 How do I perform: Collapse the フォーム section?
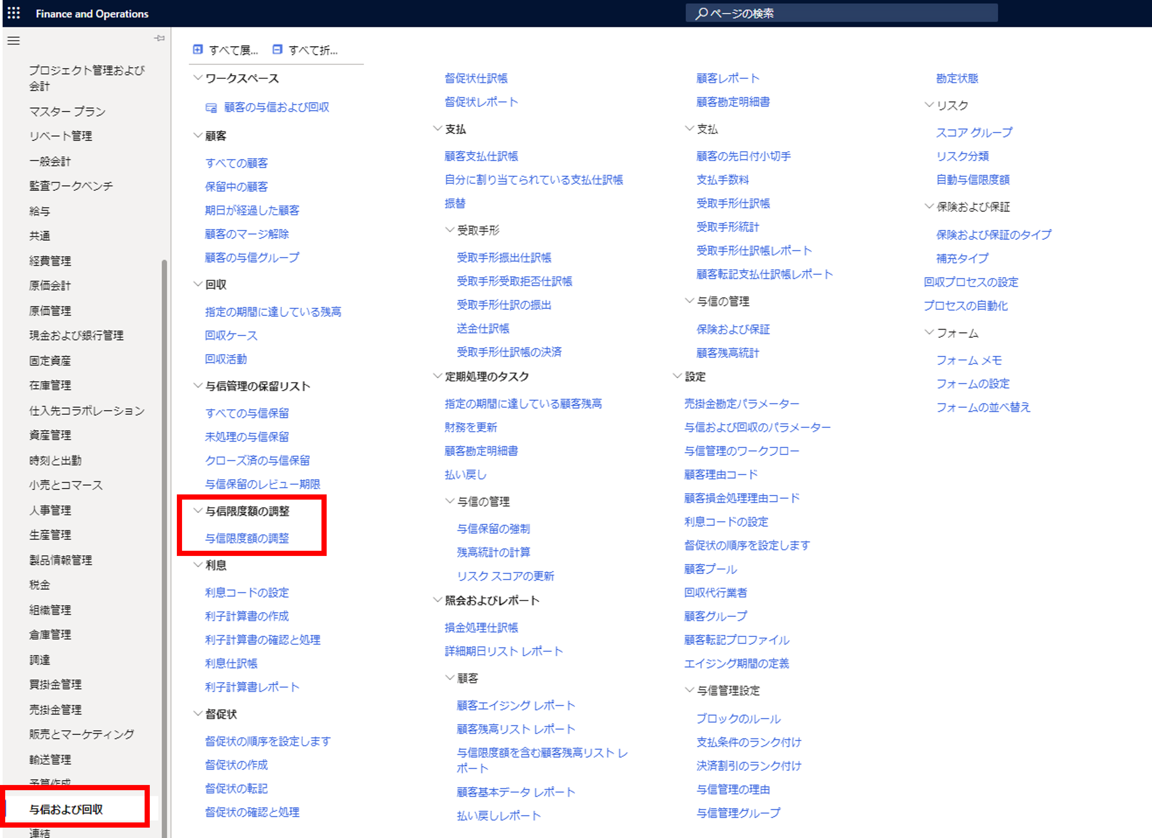click(929, 332)
